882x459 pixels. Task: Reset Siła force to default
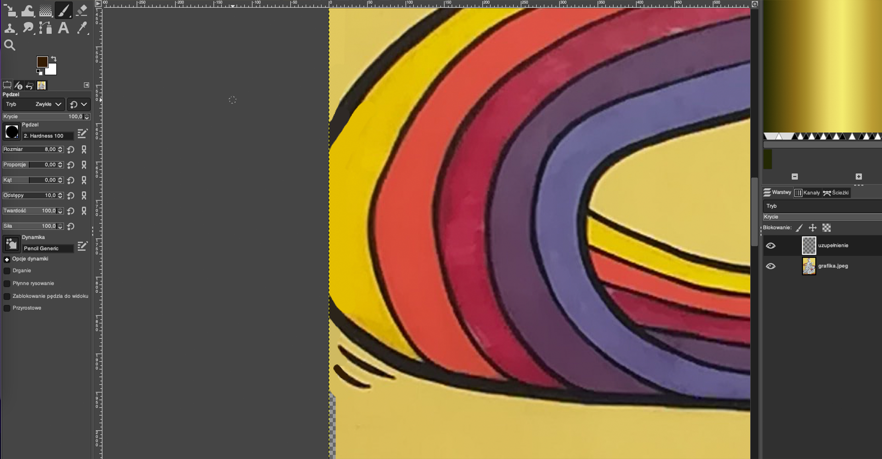71,226
